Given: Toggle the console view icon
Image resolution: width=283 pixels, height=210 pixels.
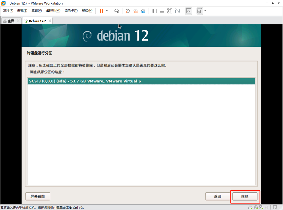Looking at the screenshot, I should [189, 11].
